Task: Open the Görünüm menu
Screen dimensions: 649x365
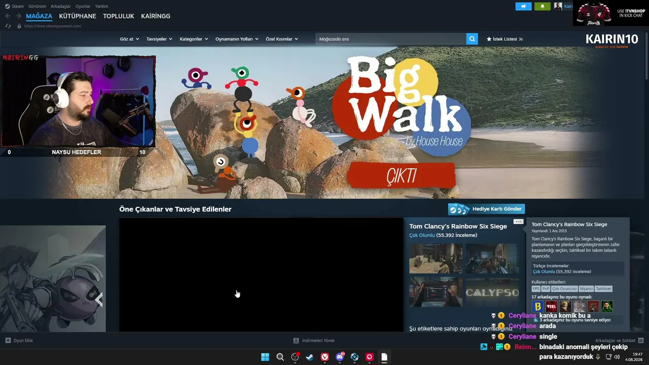Action: (37, 6)
